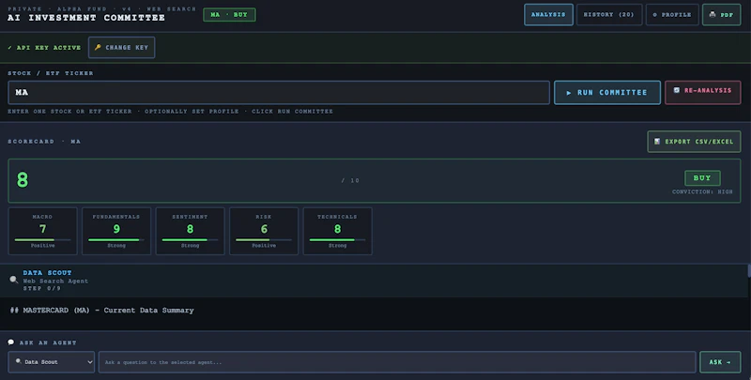The height and width of the screenshot is (380, 751).
Task: Select the Technicals score card
Action: pos(338,231)
